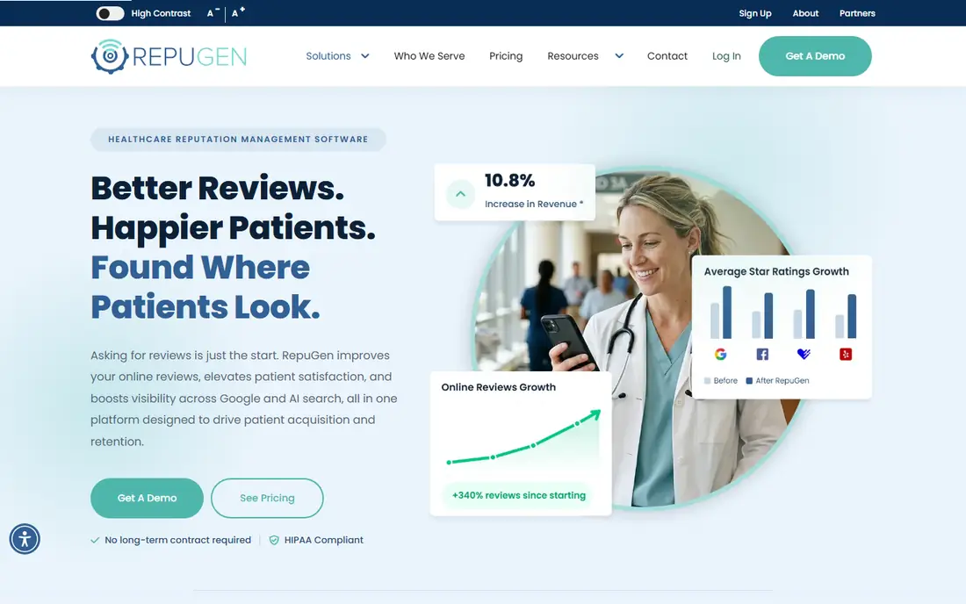Click the Facebook icon in ratings chart
Image resolution: width=966 pixels, height=604 pixels.
point(762,354)
